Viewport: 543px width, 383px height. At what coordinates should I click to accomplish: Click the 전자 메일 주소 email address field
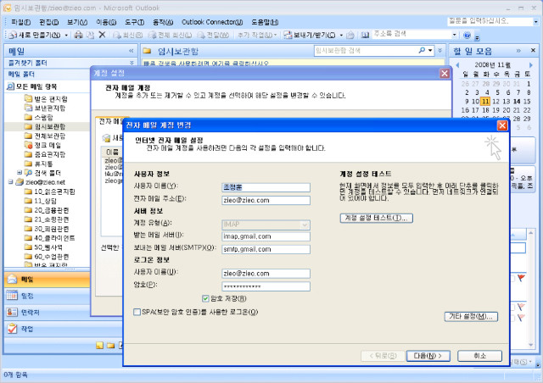click(266, 200)
